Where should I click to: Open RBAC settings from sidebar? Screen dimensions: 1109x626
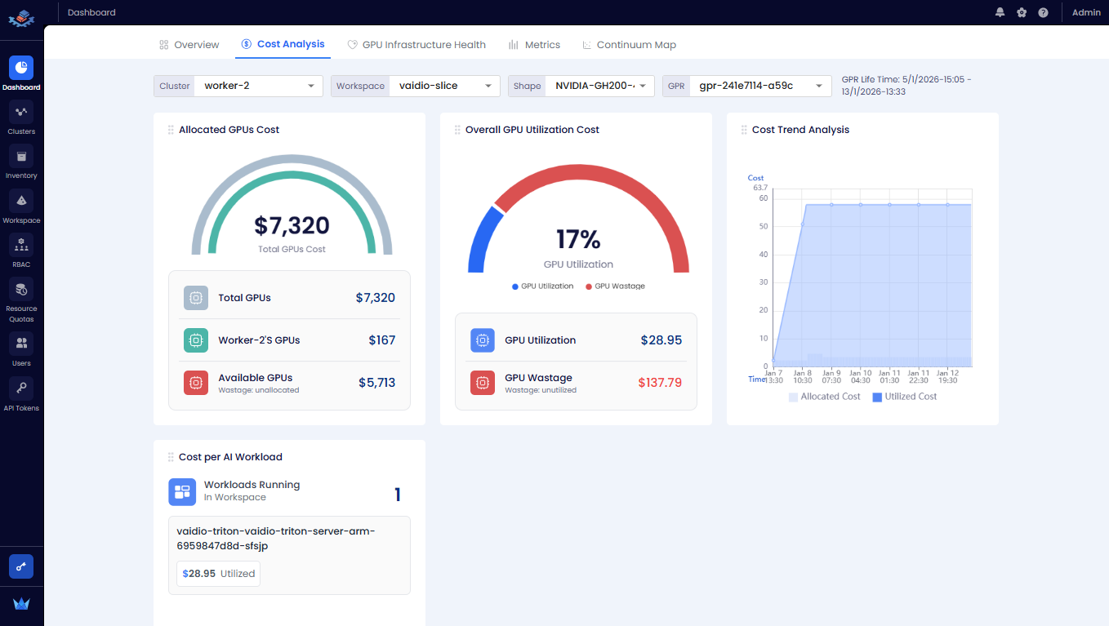click(21, 245)
